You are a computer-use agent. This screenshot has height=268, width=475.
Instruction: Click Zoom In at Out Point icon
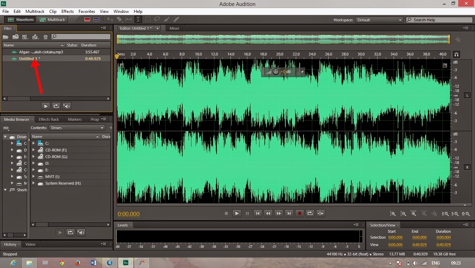click(x=455, y=214)
